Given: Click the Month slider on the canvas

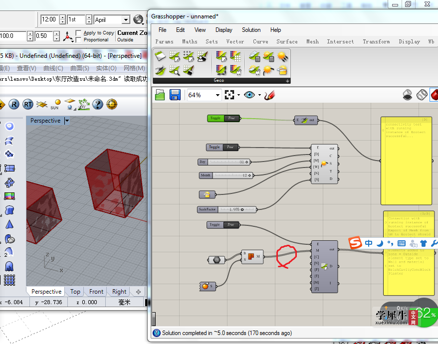Looking at the screenshot, I should [x=226, y=175].
